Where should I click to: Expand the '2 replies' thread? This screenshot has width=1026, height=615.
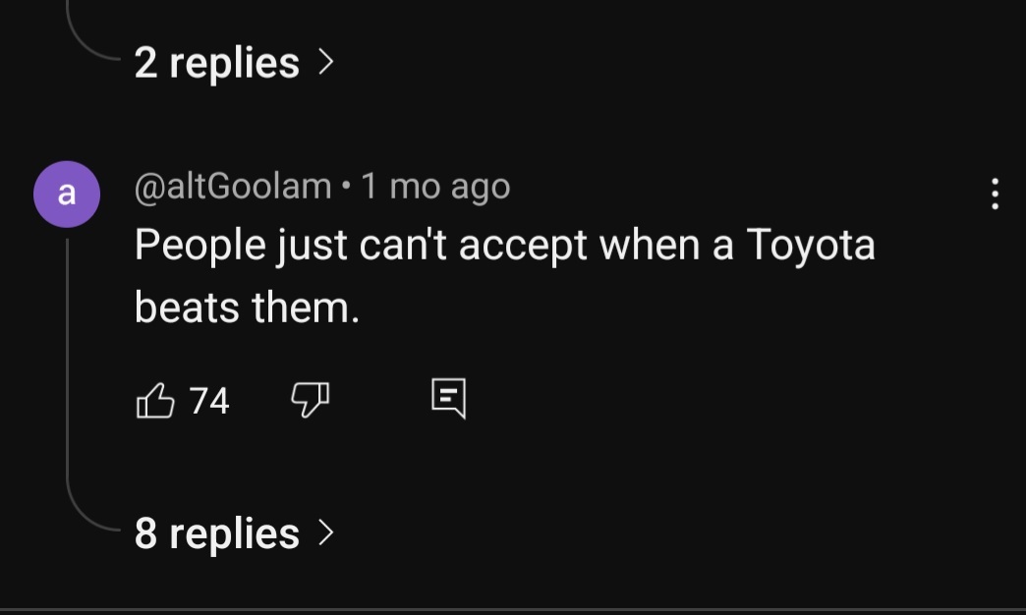pyautogui.click(x=217, y=63)
